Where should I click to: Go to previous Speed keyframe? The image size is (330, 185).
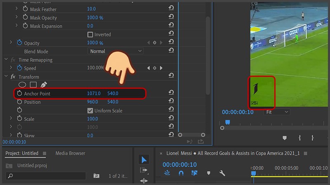click(x=148, y=68)
